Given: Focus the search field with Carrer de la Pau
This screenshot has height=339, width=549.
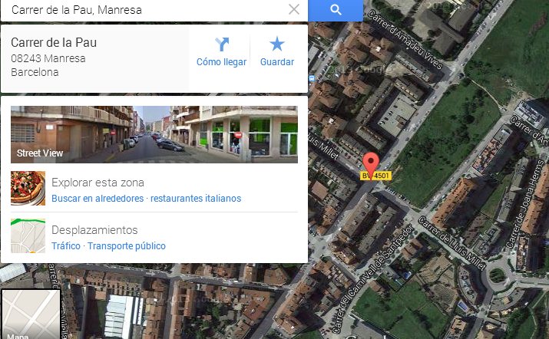Looking at the screenshot, I should click(x=147, y=10).
